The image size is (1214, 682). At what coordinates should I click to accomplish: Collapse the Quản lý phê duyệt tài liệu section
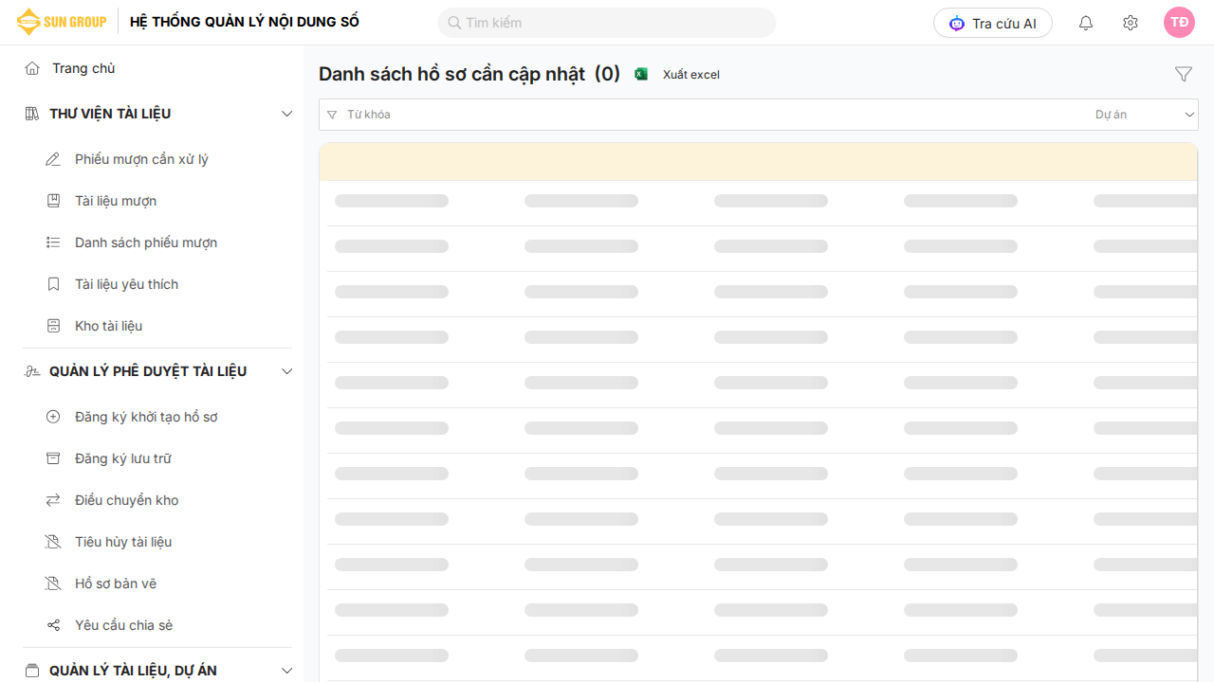(x=287, y=371)
